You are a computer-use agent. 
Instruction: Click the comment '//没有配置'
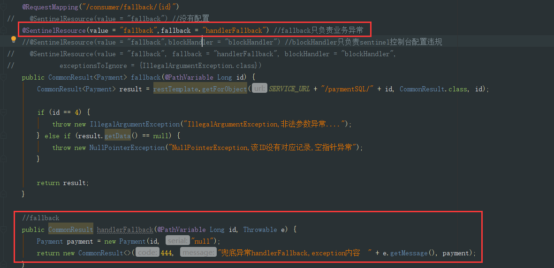(191, 19)
